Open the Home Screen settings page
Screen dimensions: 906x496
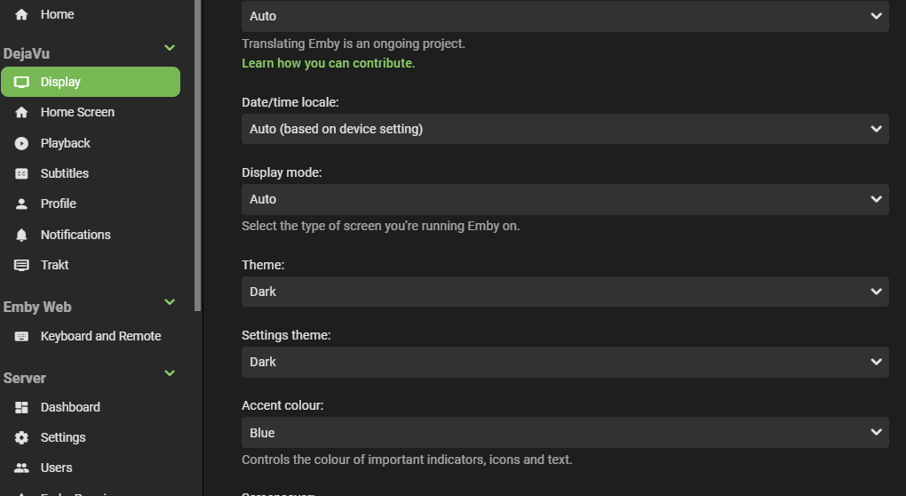[x=77, y=112]
